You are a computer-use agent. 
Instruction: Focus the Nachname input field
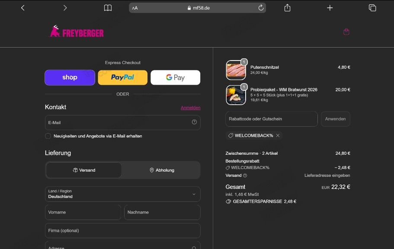pos(162,212)
